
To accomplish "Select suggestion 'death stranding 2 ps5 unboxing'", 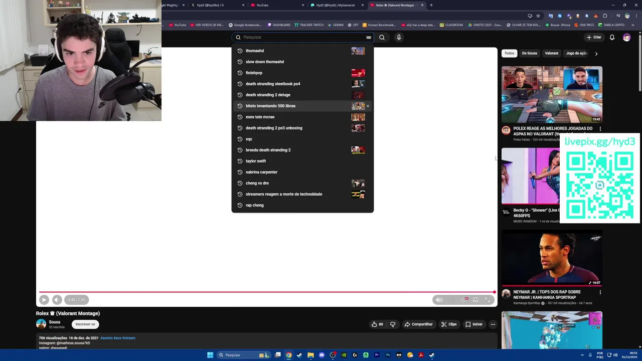I will tap(302, 128).
